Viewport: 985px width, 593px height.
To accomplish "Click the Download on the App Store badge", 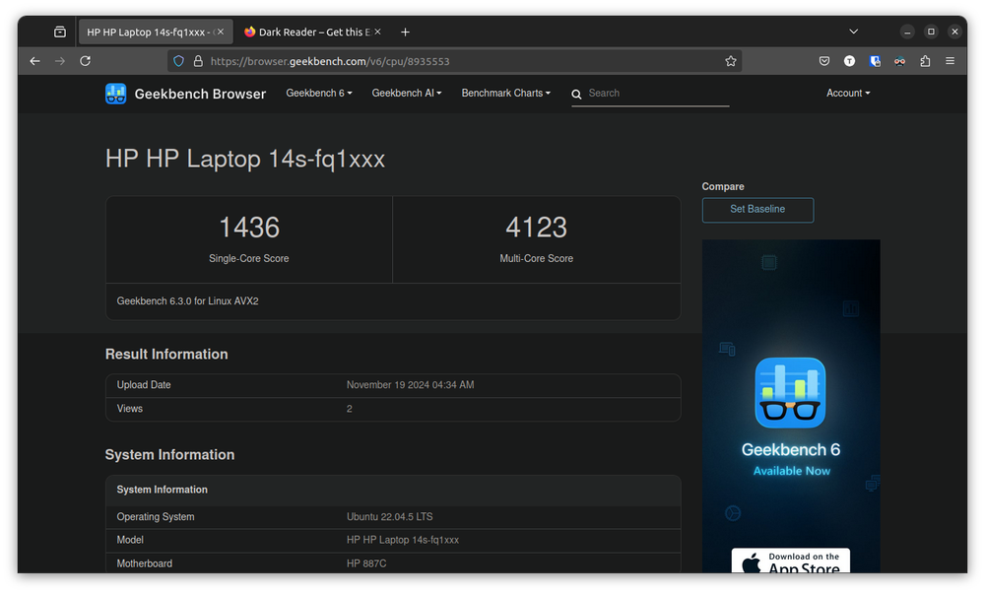I will pyautogui.click(x=790, y=561).
